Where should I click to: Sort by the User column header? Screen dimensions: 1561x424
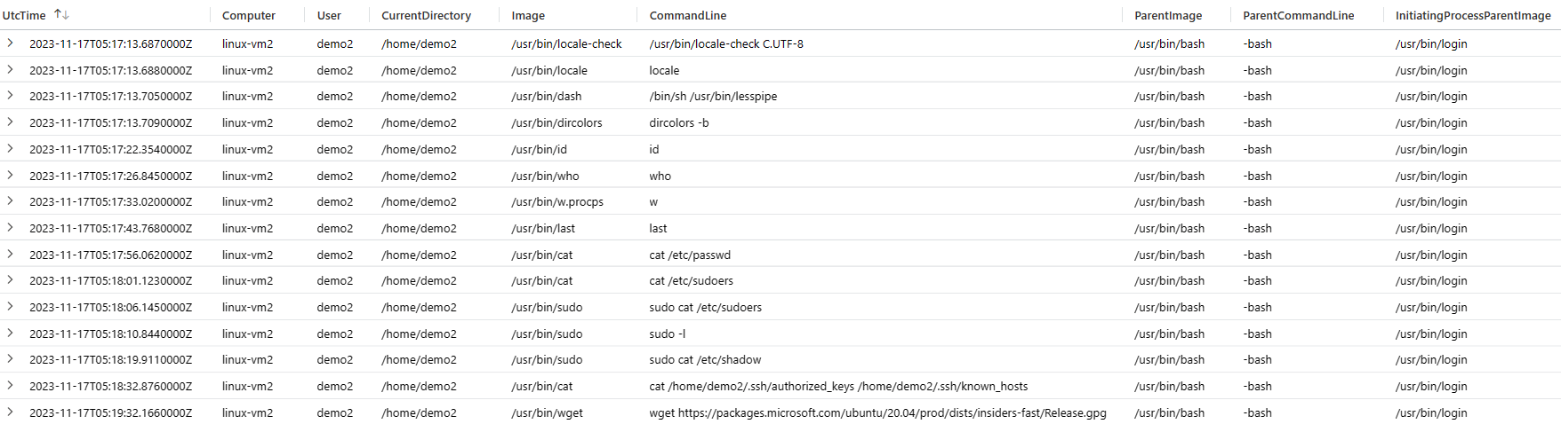click(329, 16)
